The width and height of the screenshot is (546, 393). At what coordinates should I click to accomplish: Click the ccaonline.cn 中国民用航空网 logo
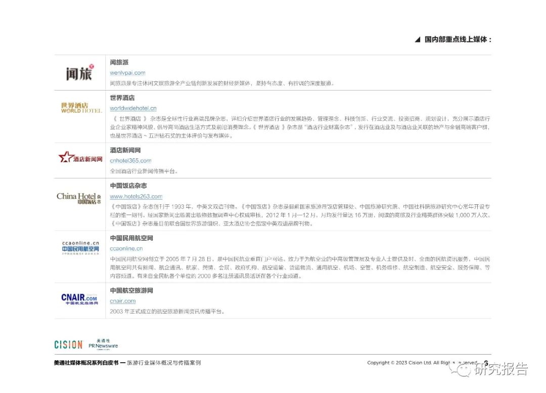click(x=80, y=247)
